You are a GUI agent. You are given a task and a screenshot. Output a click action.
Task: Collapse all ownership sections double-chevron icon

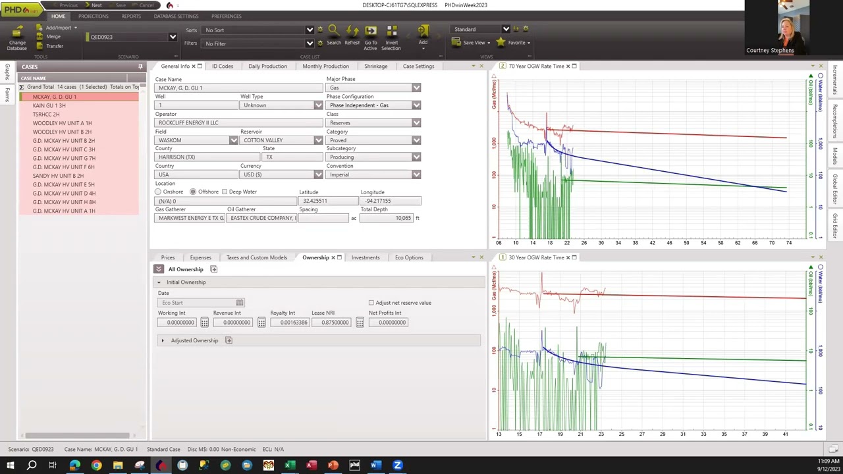click(x=159, y=269)
